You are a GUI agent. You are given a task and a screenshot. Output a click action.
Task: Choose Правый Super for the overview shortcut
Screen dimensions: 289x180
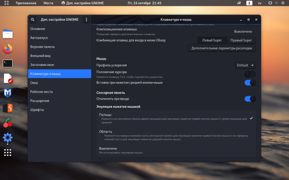click(241, 40)
